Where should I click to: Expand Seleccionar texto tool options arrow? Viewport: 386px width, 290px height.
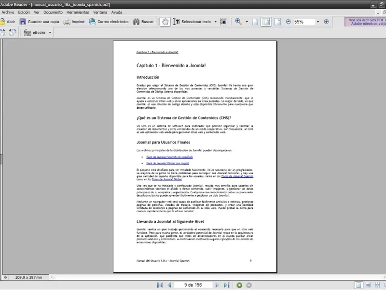(x=215, y=22)
